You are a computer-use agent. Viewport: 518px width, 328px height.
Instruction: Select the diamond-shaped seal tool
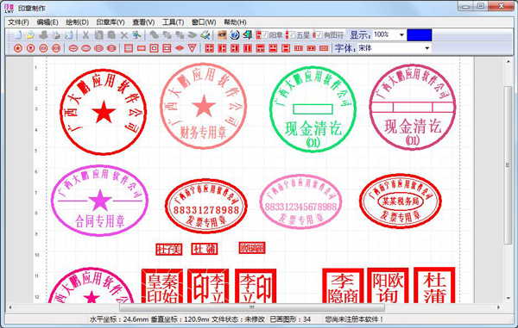click(180, 48)
